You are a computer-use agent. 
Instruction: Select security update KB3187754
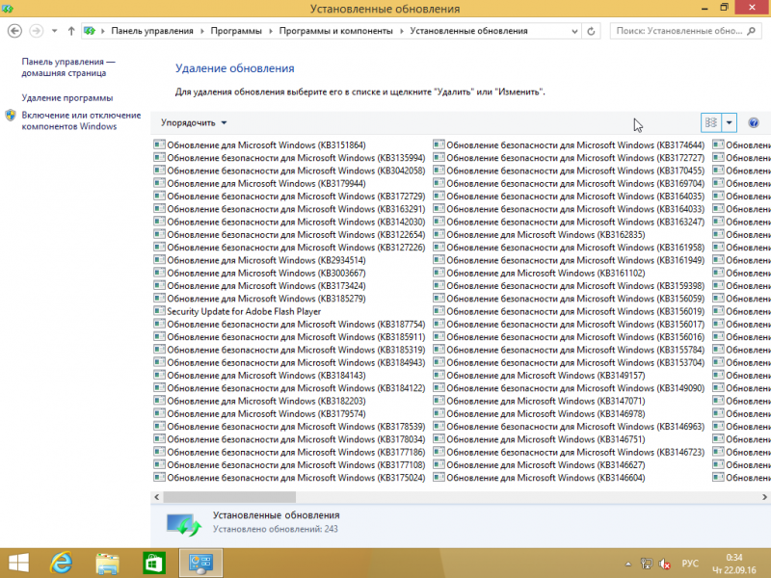tap(289, 324)
